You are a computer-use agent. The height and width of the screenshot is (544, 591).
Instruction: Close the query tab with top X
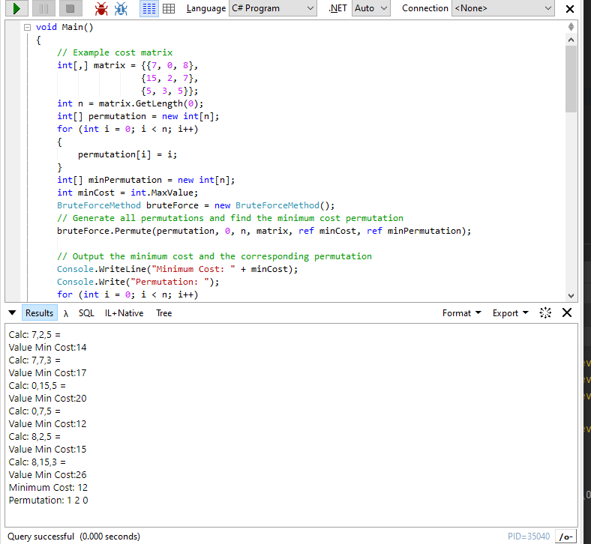pyautogui.click(x=570, y=9)
